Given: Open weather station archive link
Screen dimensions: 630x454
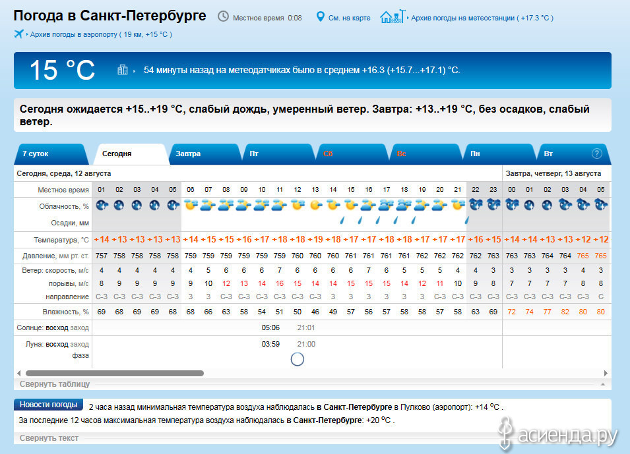Looking at the screenshot, I should click(482, 18).
